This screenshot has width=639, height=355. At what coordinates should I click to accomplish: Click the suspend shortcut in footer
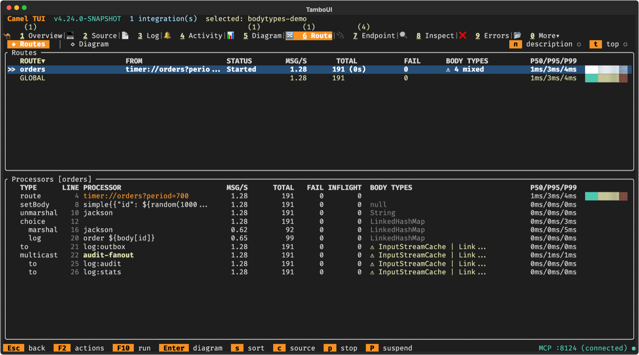[x=389, y=348]
